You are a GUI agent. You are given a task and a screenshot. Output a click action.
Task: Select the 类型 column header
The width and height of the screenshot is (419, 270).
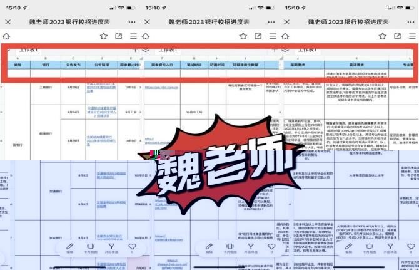tap(18, 65)
